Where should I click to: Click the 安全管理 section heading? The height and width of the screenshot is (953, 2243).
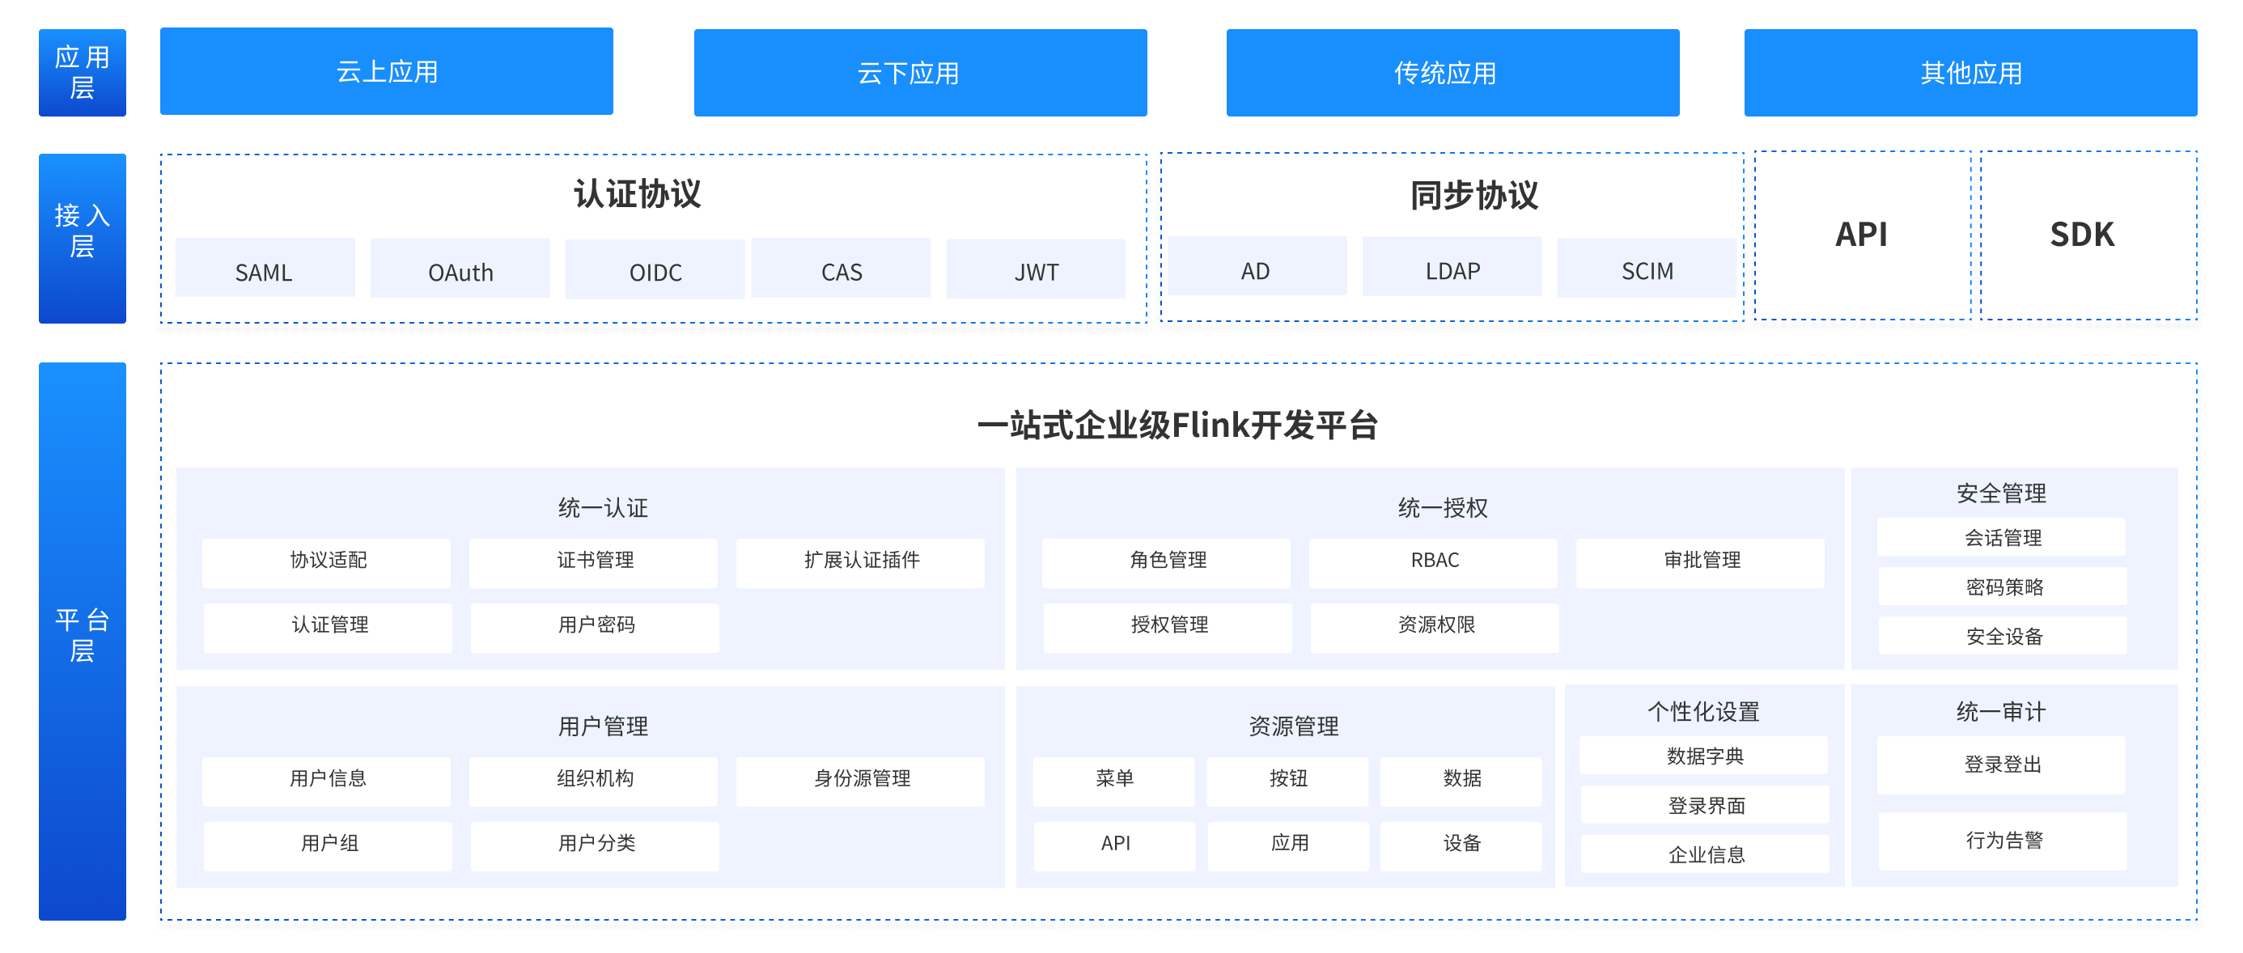2001,493
